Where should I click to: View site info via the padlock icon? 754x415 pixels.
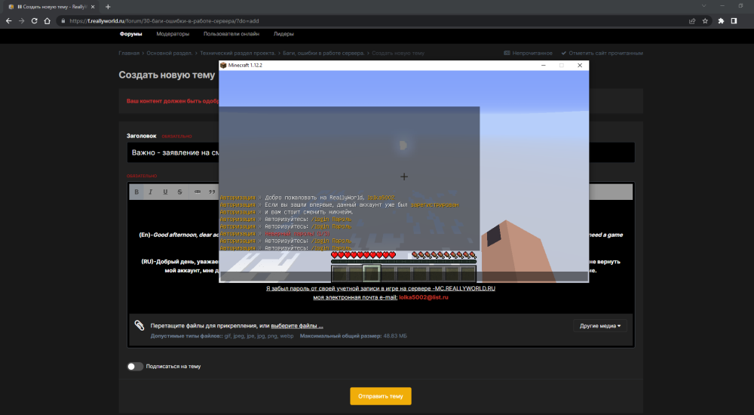(63, 20)
